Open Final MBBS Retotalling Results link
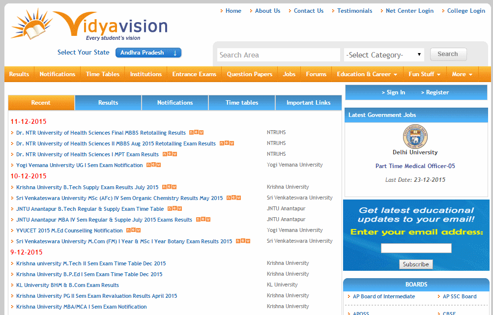Image resolution: width=493 pixels, height=315 pixels. pyautogui.click(x=101, y=133)
